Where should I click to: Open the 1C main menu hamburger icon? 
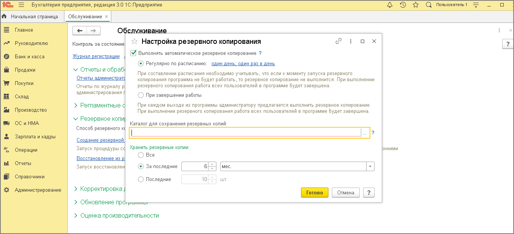(21, 5)
